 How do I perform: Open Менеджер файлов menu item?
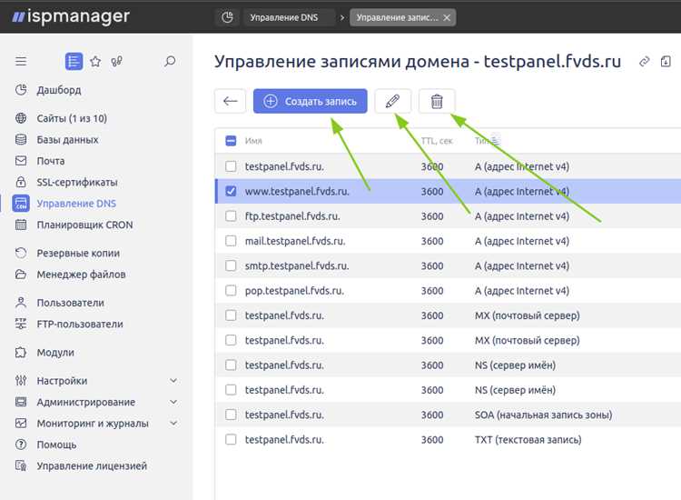click(x=81, y=275)
